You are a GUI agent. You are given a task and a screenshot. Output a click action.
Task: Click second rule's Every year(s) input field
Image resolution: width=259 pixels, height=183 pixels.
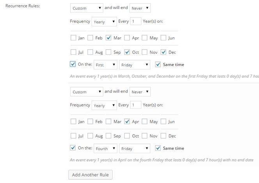pos(136,105)
